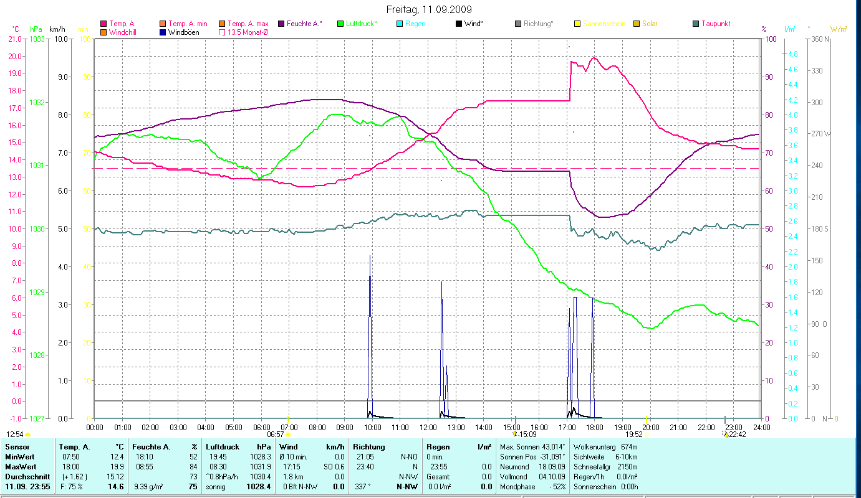The height and width of the screenshot is (498, 861).
Task: Click the Schneefallgr 2150m entry
Action: pos(605,467)
